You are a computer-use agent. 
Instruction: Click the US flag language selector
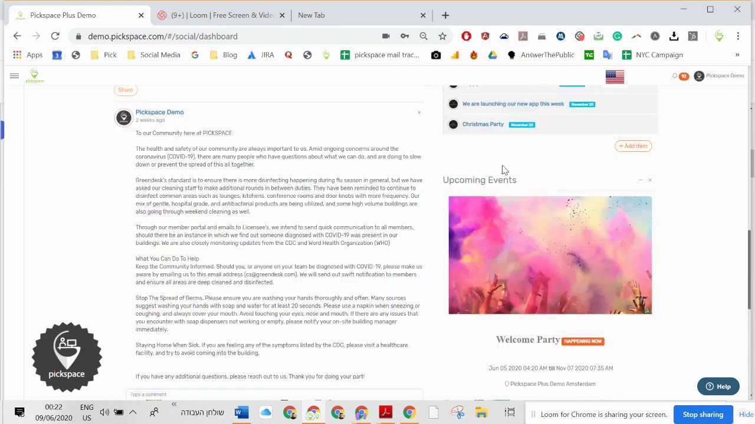615,77
